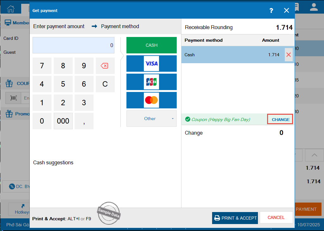This screenshot has height=231, width=324.
Task: Close the Get payment dialog
Action: (x=286, y=10)
